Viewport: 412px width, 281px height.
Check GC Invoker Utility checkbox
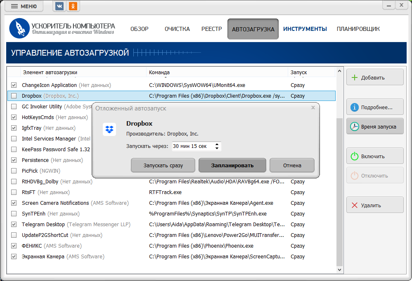[14, 107]
